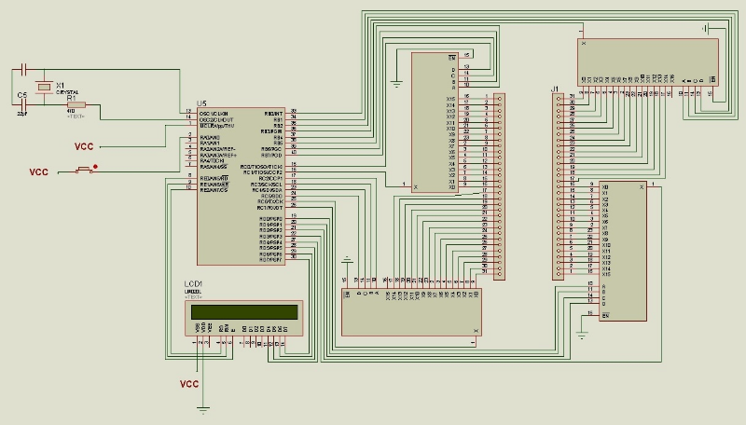Viewport: 746px width, 425px height.
Task: Click the VCC label below the LCD
Action: tap(189, 383)
